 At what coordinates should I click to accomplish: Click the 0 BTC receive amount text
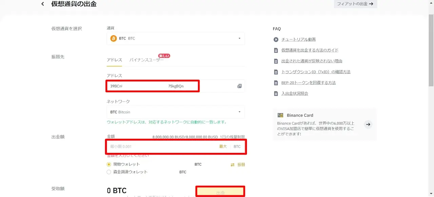click(117, 191)
